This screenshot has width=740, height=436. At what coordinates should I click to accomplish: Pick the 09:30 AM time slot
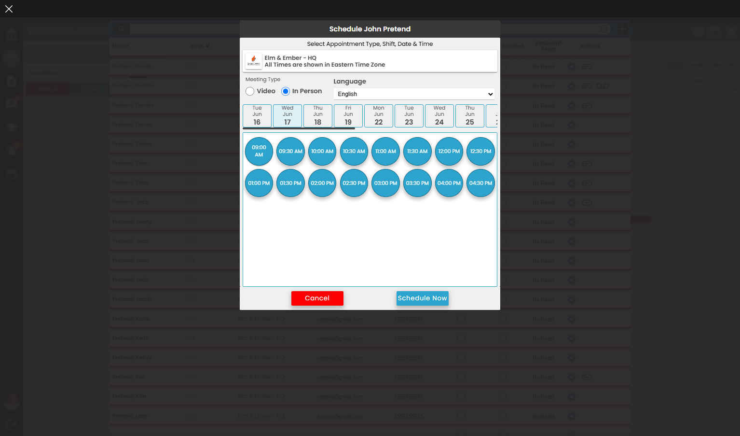coord(290,151)
